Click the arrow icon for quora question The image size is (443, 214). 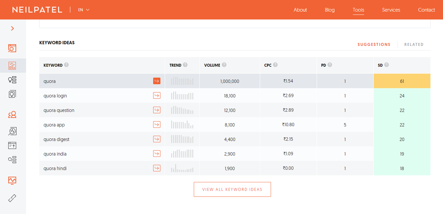click(157, 110)
